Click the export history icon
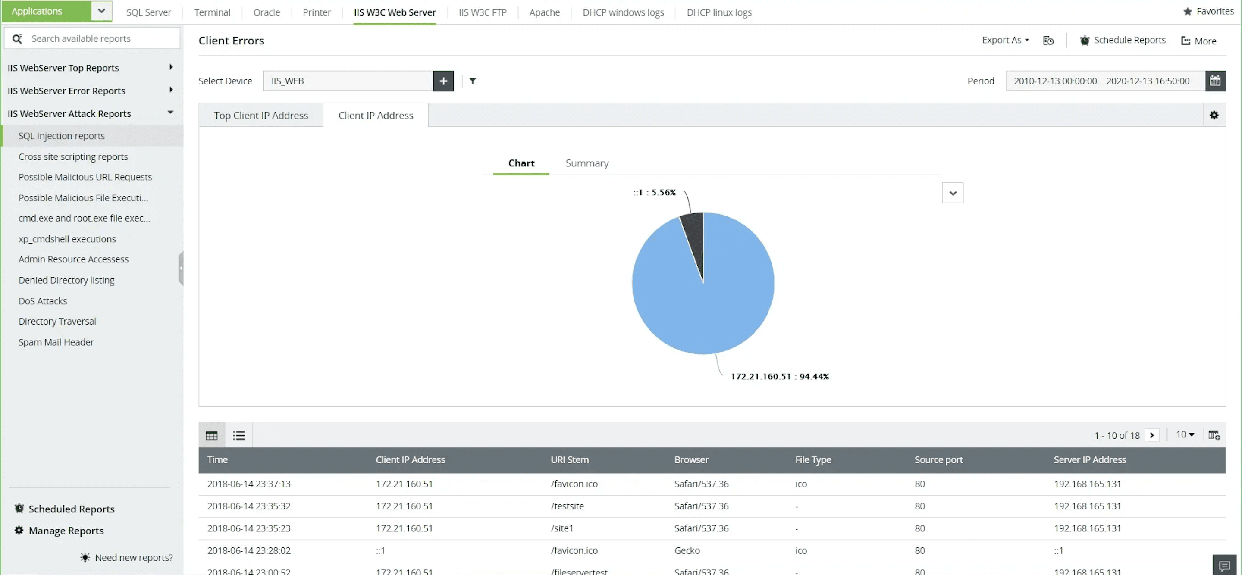This screenshot has width=1242, height=575. tap(1048, 41)
